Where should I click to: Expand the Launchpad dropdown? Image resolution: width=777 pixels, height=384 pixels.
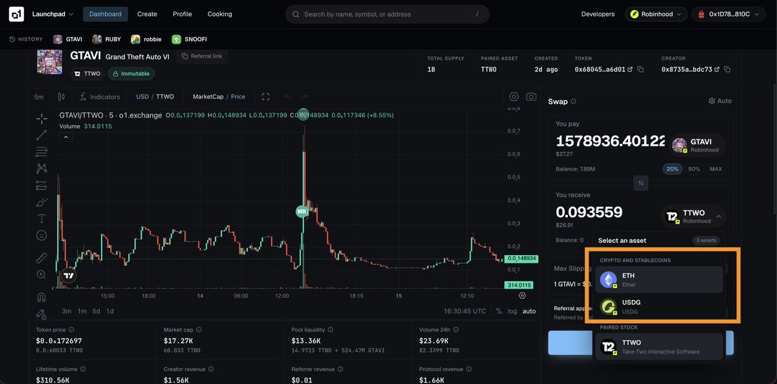(x=52, y=14)
